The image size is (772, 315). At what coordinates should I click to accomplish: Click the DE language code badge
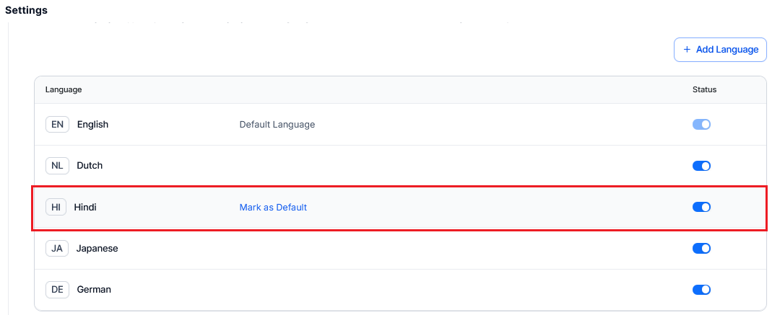click(57, 289)
